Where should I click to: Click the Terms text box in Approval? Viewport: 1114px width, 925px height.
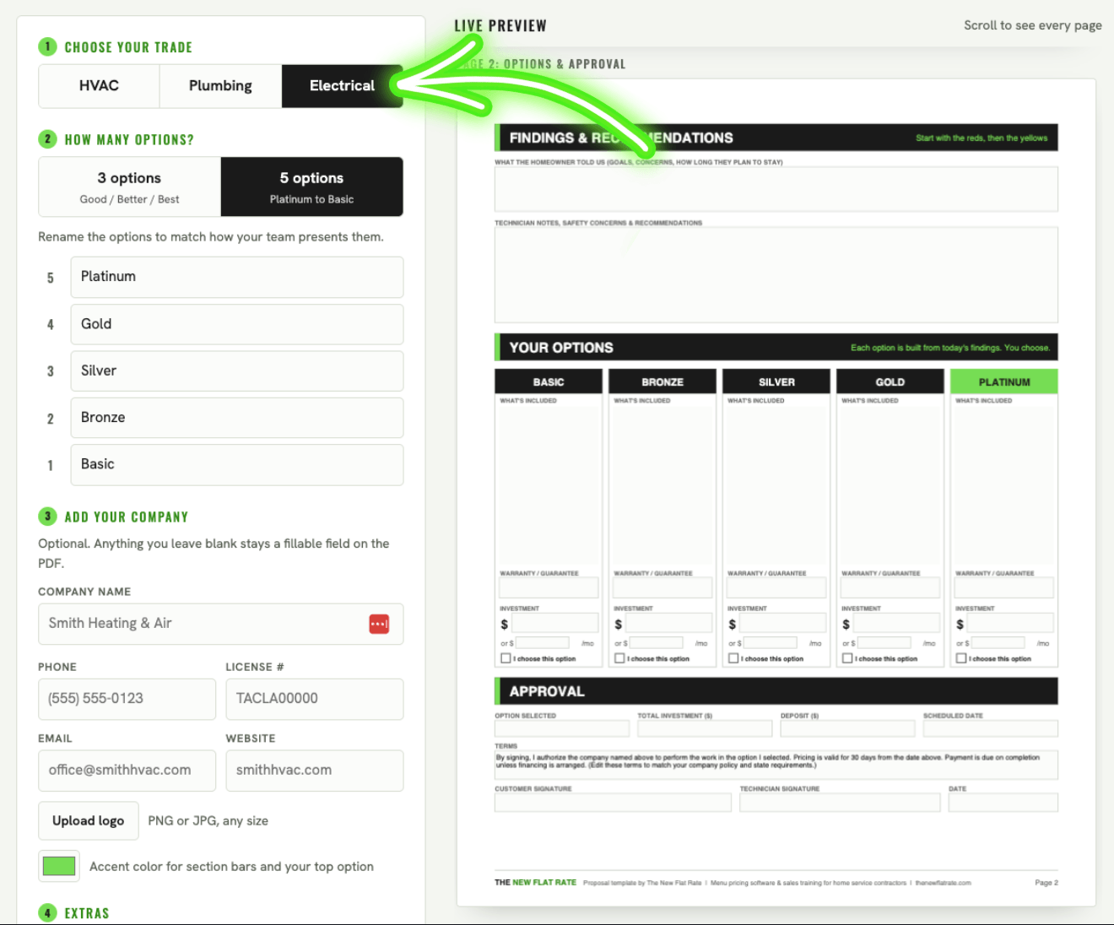pyautogui.click(x=776, y=765)
